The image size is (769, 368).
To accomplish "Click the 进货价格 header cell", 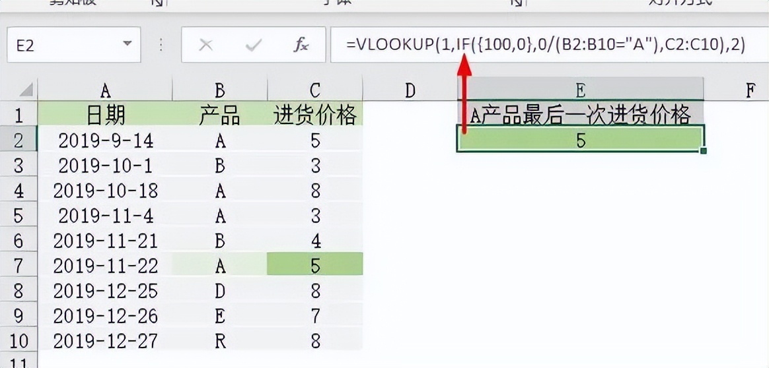I will [x=315, y=115].
